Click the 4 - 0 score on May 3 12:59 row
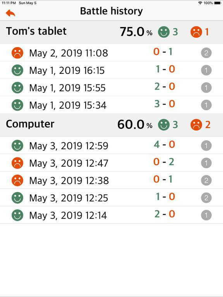Screen dimensions: 223x297 coord(164,145)
